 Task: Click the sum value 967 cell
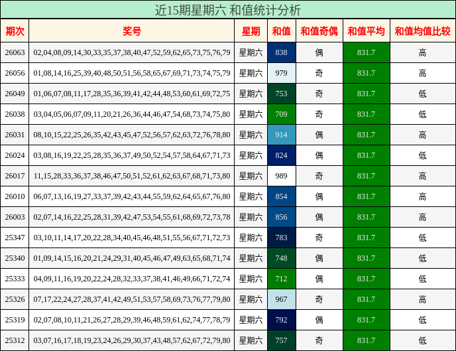coord(282,299)
